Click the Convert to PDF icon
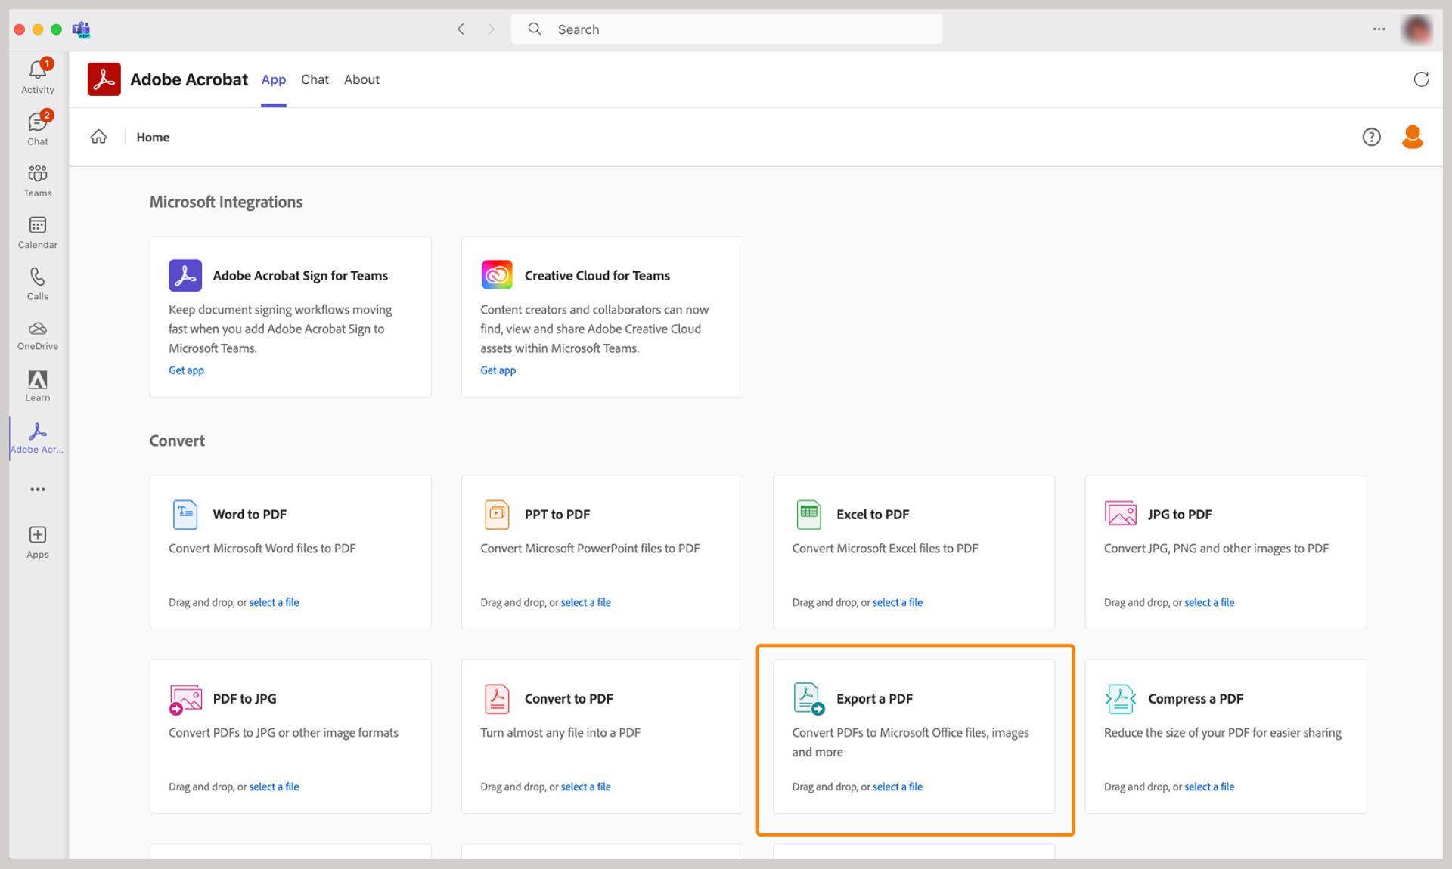This screenshot has height=869, width=1452. click(497, 699)
